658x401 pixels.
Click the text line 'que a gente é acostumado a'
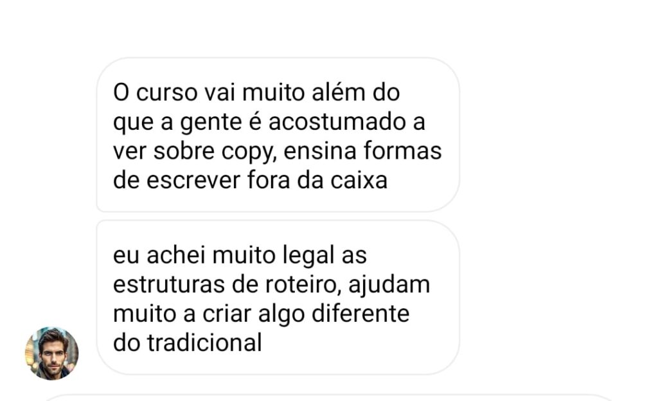pos(269,123)
